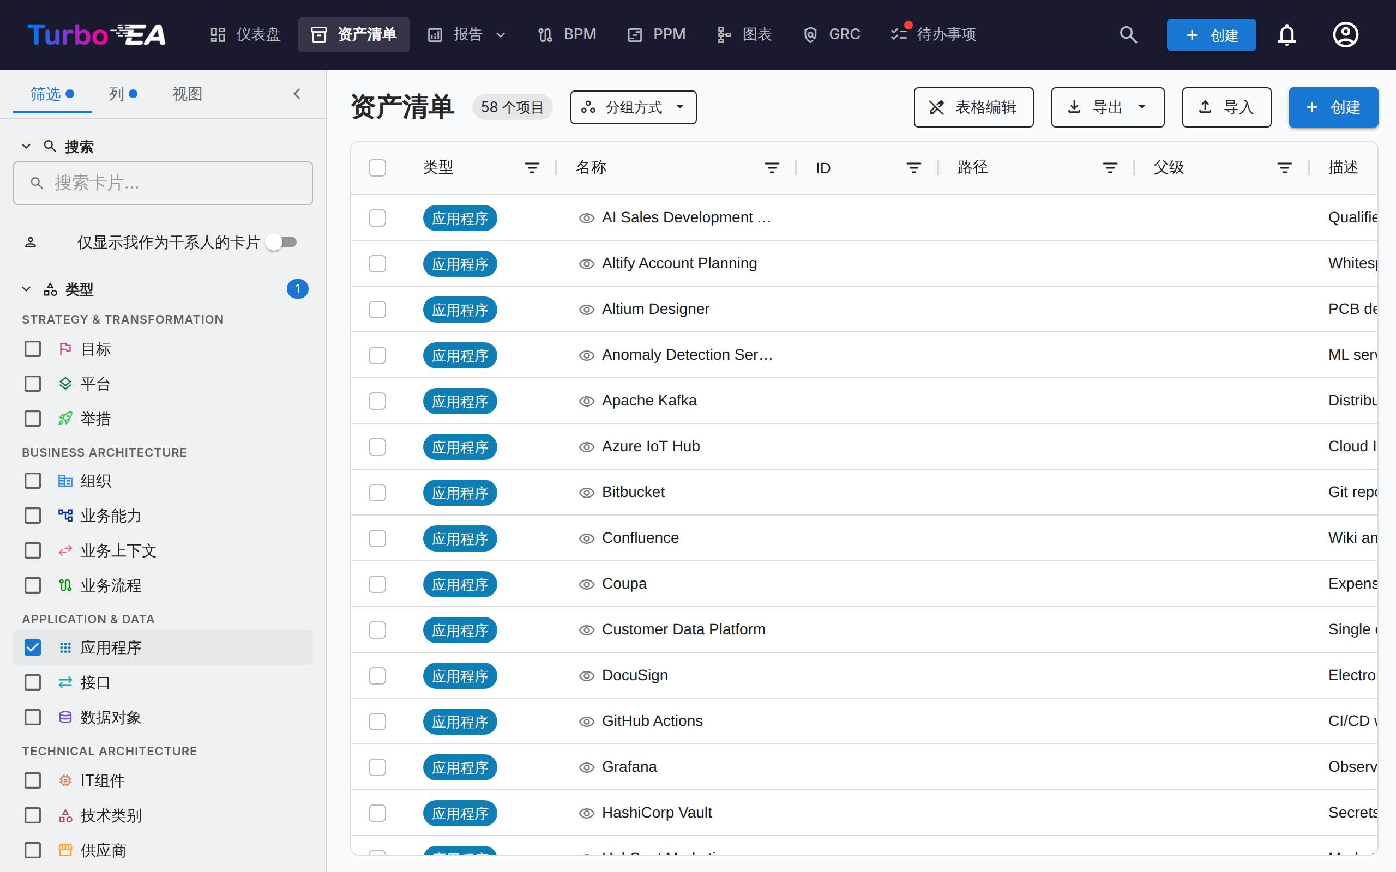Switch to the 列 tab
The width and height of the screenshot is (1396, 872).
tap(123, 94)
